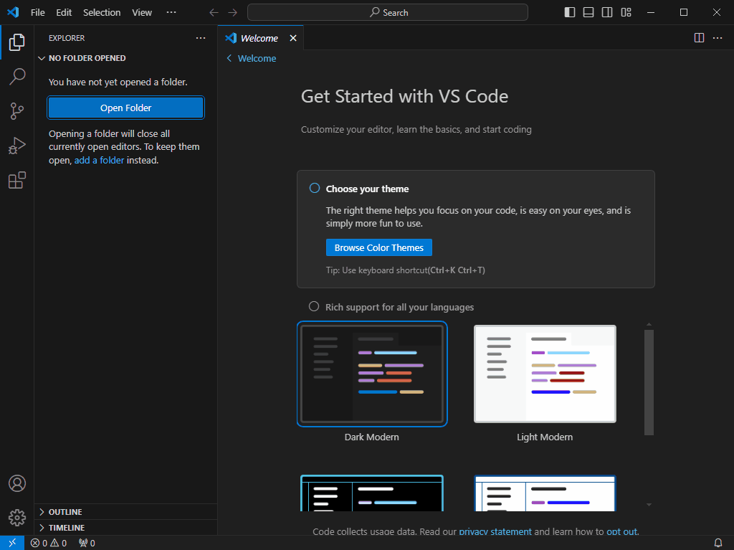Choose the Dark Modern theme thumbnail
The height and width of the screenshot is (550, 734).
[x=372, y=374]
